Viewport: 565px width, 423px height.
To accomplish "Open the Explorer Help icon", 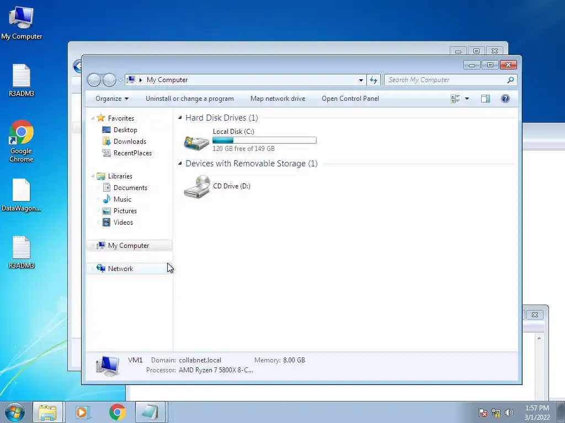I will point(505,99).
